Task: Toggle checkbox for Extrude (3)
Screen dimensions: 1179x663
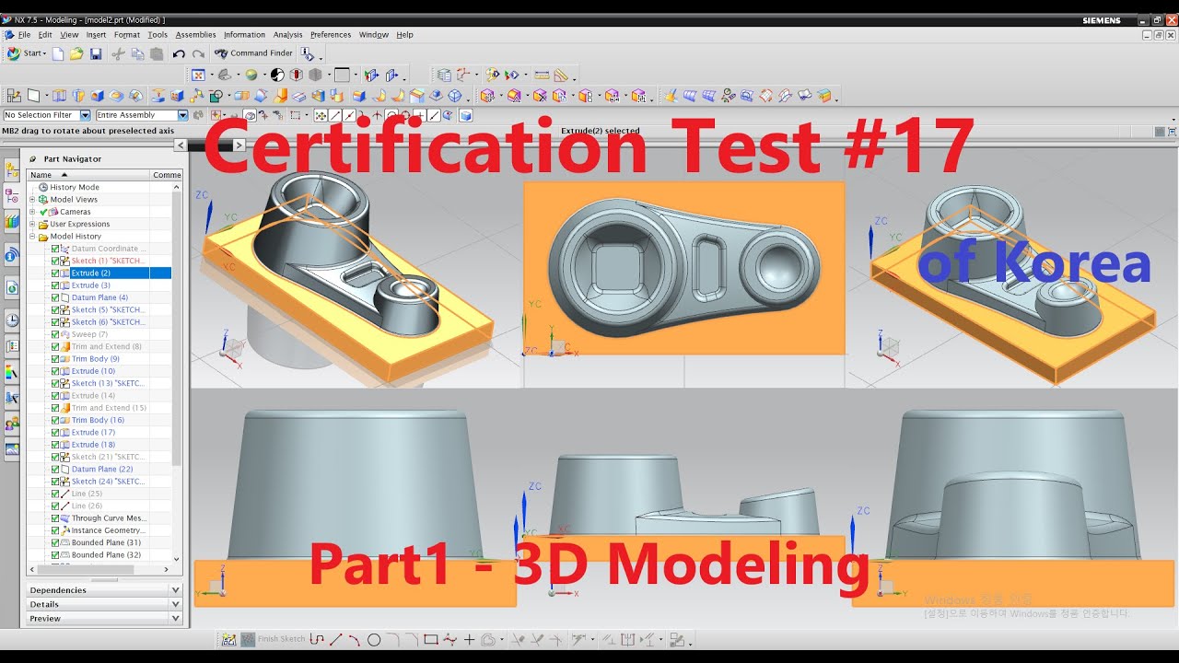Action: coord(55,285)
